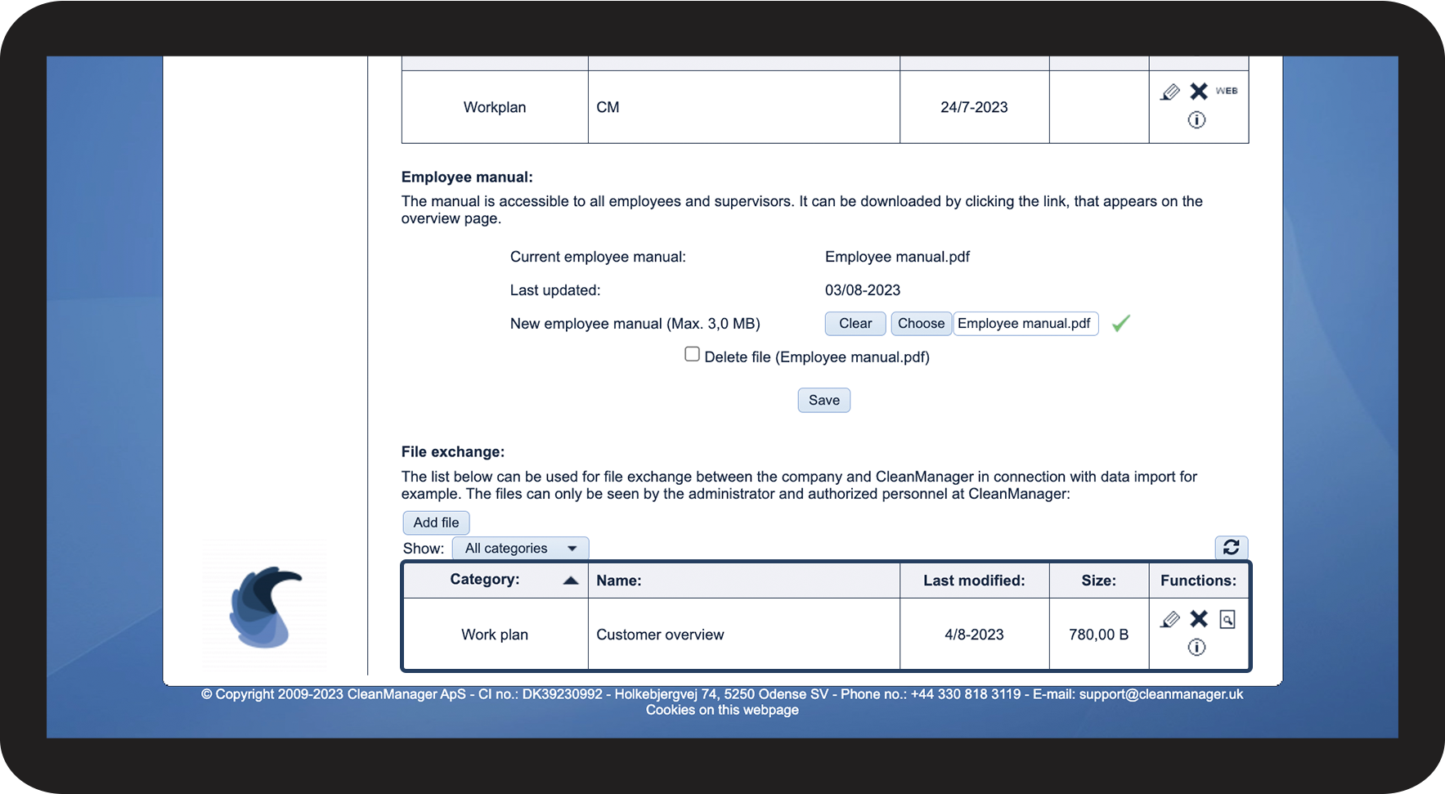Screen dimensions: 1445x794
Task: Click the Name: column header
Action: (744, 581)
